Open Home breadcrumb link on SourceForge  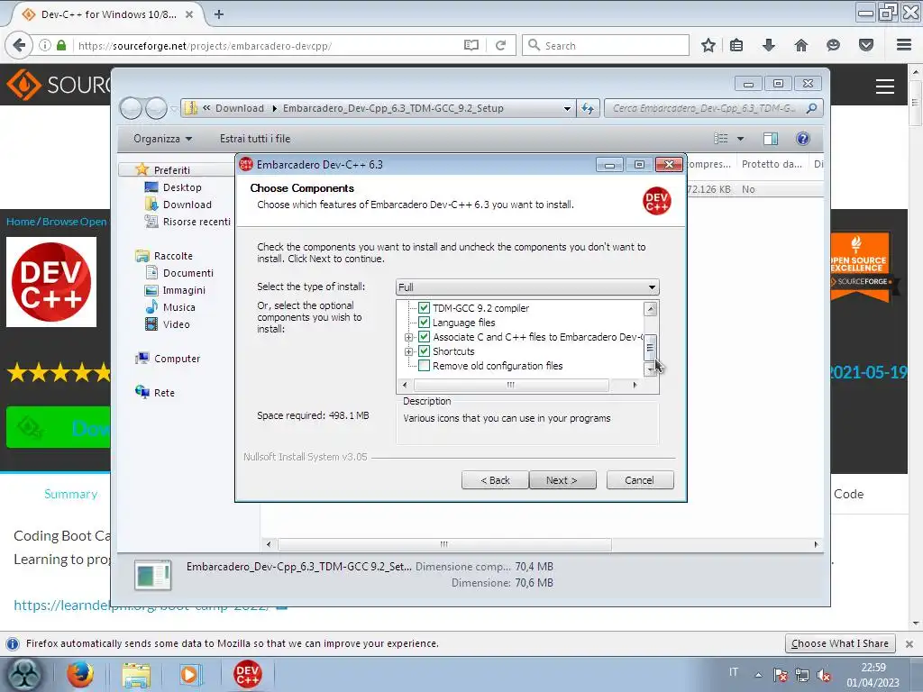pos(21,222)
